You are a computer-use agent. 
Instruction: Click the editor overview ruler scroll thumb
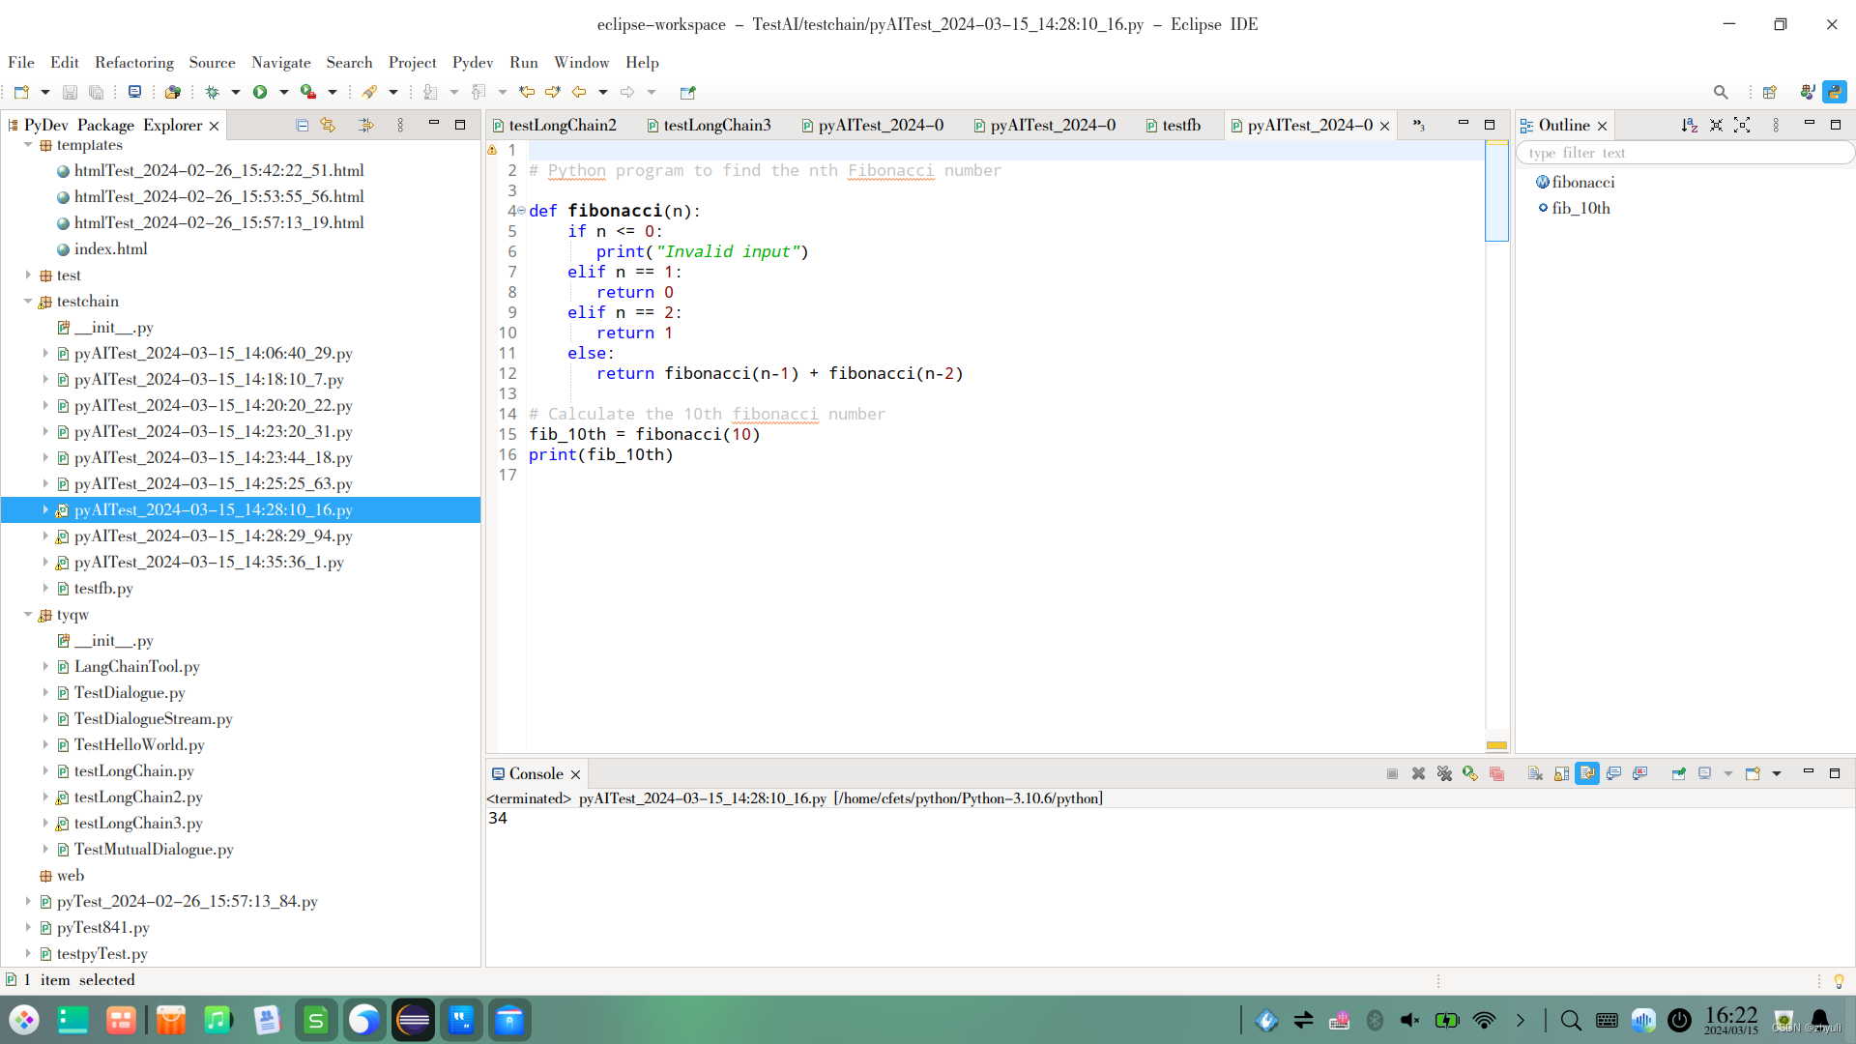(1496, 191)
